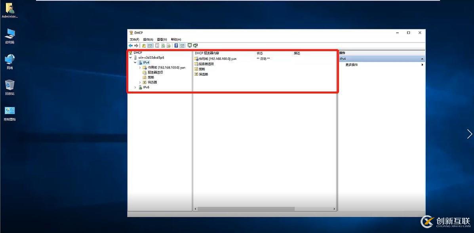Open the Properties toolbar icon
This screenshot has width=474, height=233.
(x=157, y=46)
